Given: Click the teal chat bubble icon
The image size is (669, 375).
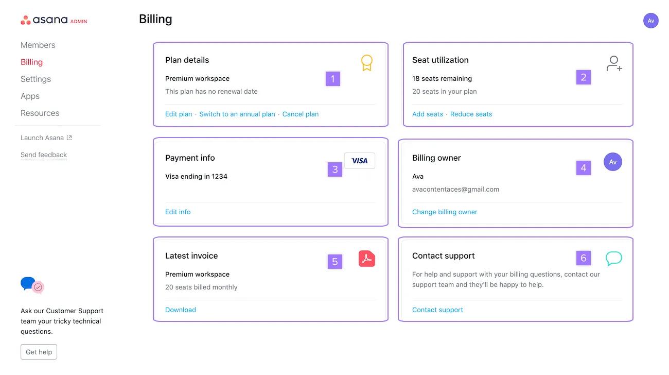Looking at the screenshot, I should tap(613, 259).
